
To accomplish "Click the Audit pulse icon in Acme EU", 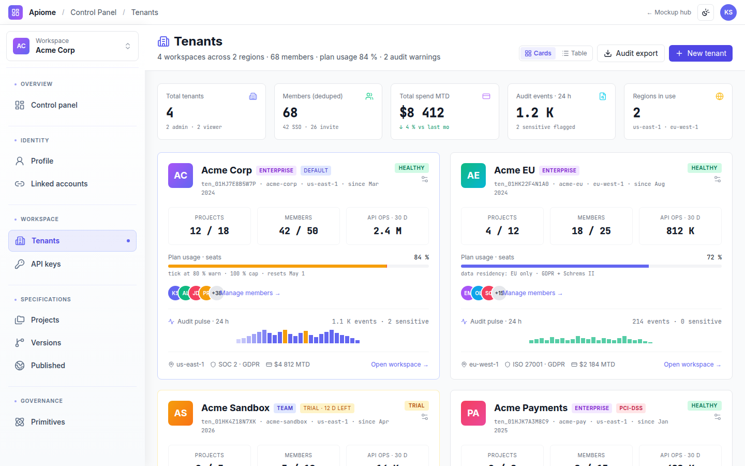I will pos(464,322).
